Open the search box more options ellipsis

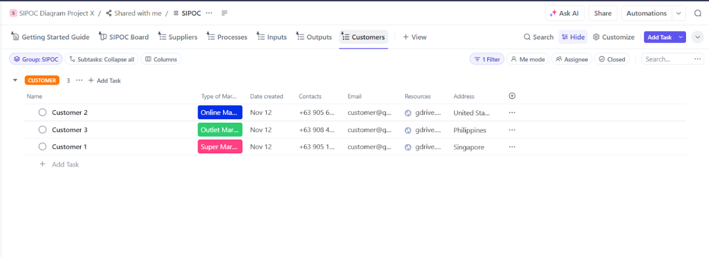click(x=697, y=59)
